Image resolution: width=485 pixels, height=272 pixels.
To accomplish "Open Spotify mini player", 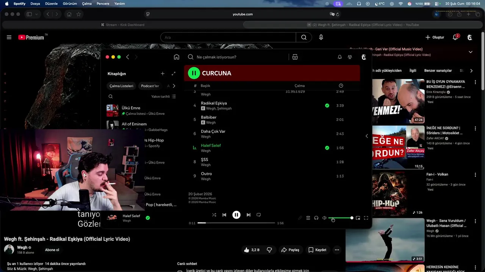I will (358, 218).
